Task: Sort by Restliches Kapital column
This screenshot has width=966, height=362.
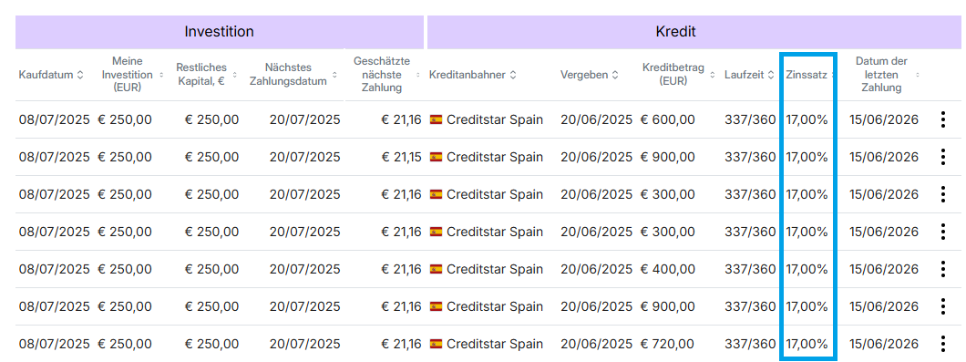Action: pos(200,74)
